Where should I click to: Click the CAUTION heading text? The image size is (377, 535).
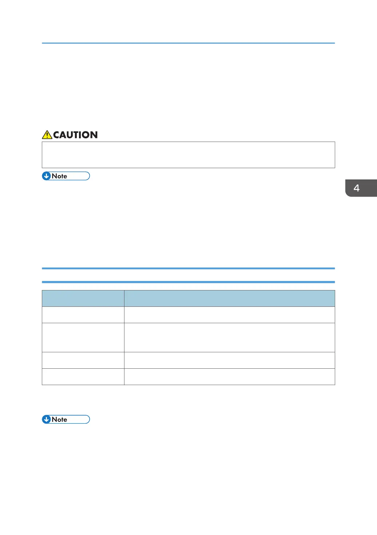click(75, 135)
